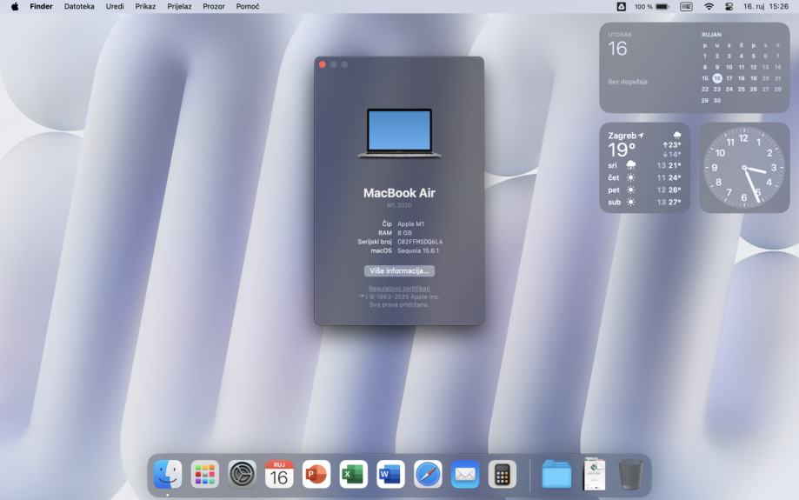Open the Regulativni certifikat link
Viewport: 799px width, 500px height.
point(399,288)
